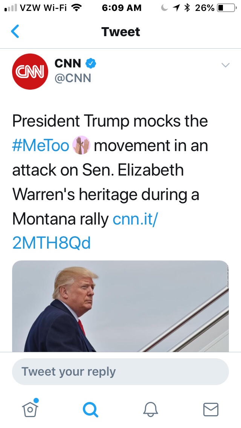Tap the @CNN handle
The image size is (241, 428).
tap(73, 78)
